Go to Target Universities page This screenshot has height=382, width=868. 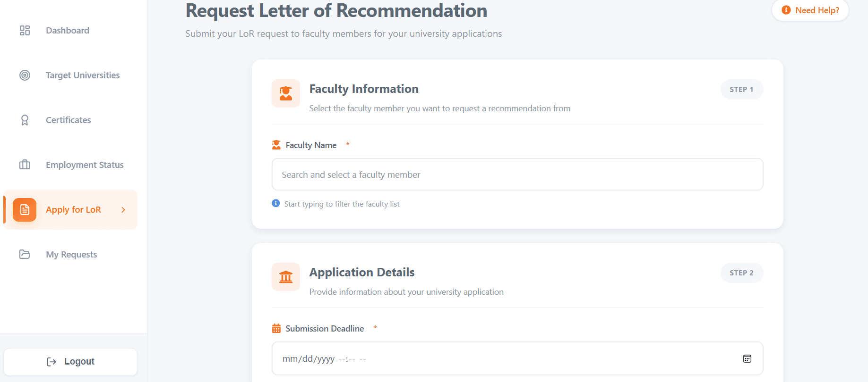pyautogui.click(x=83, y=75)
